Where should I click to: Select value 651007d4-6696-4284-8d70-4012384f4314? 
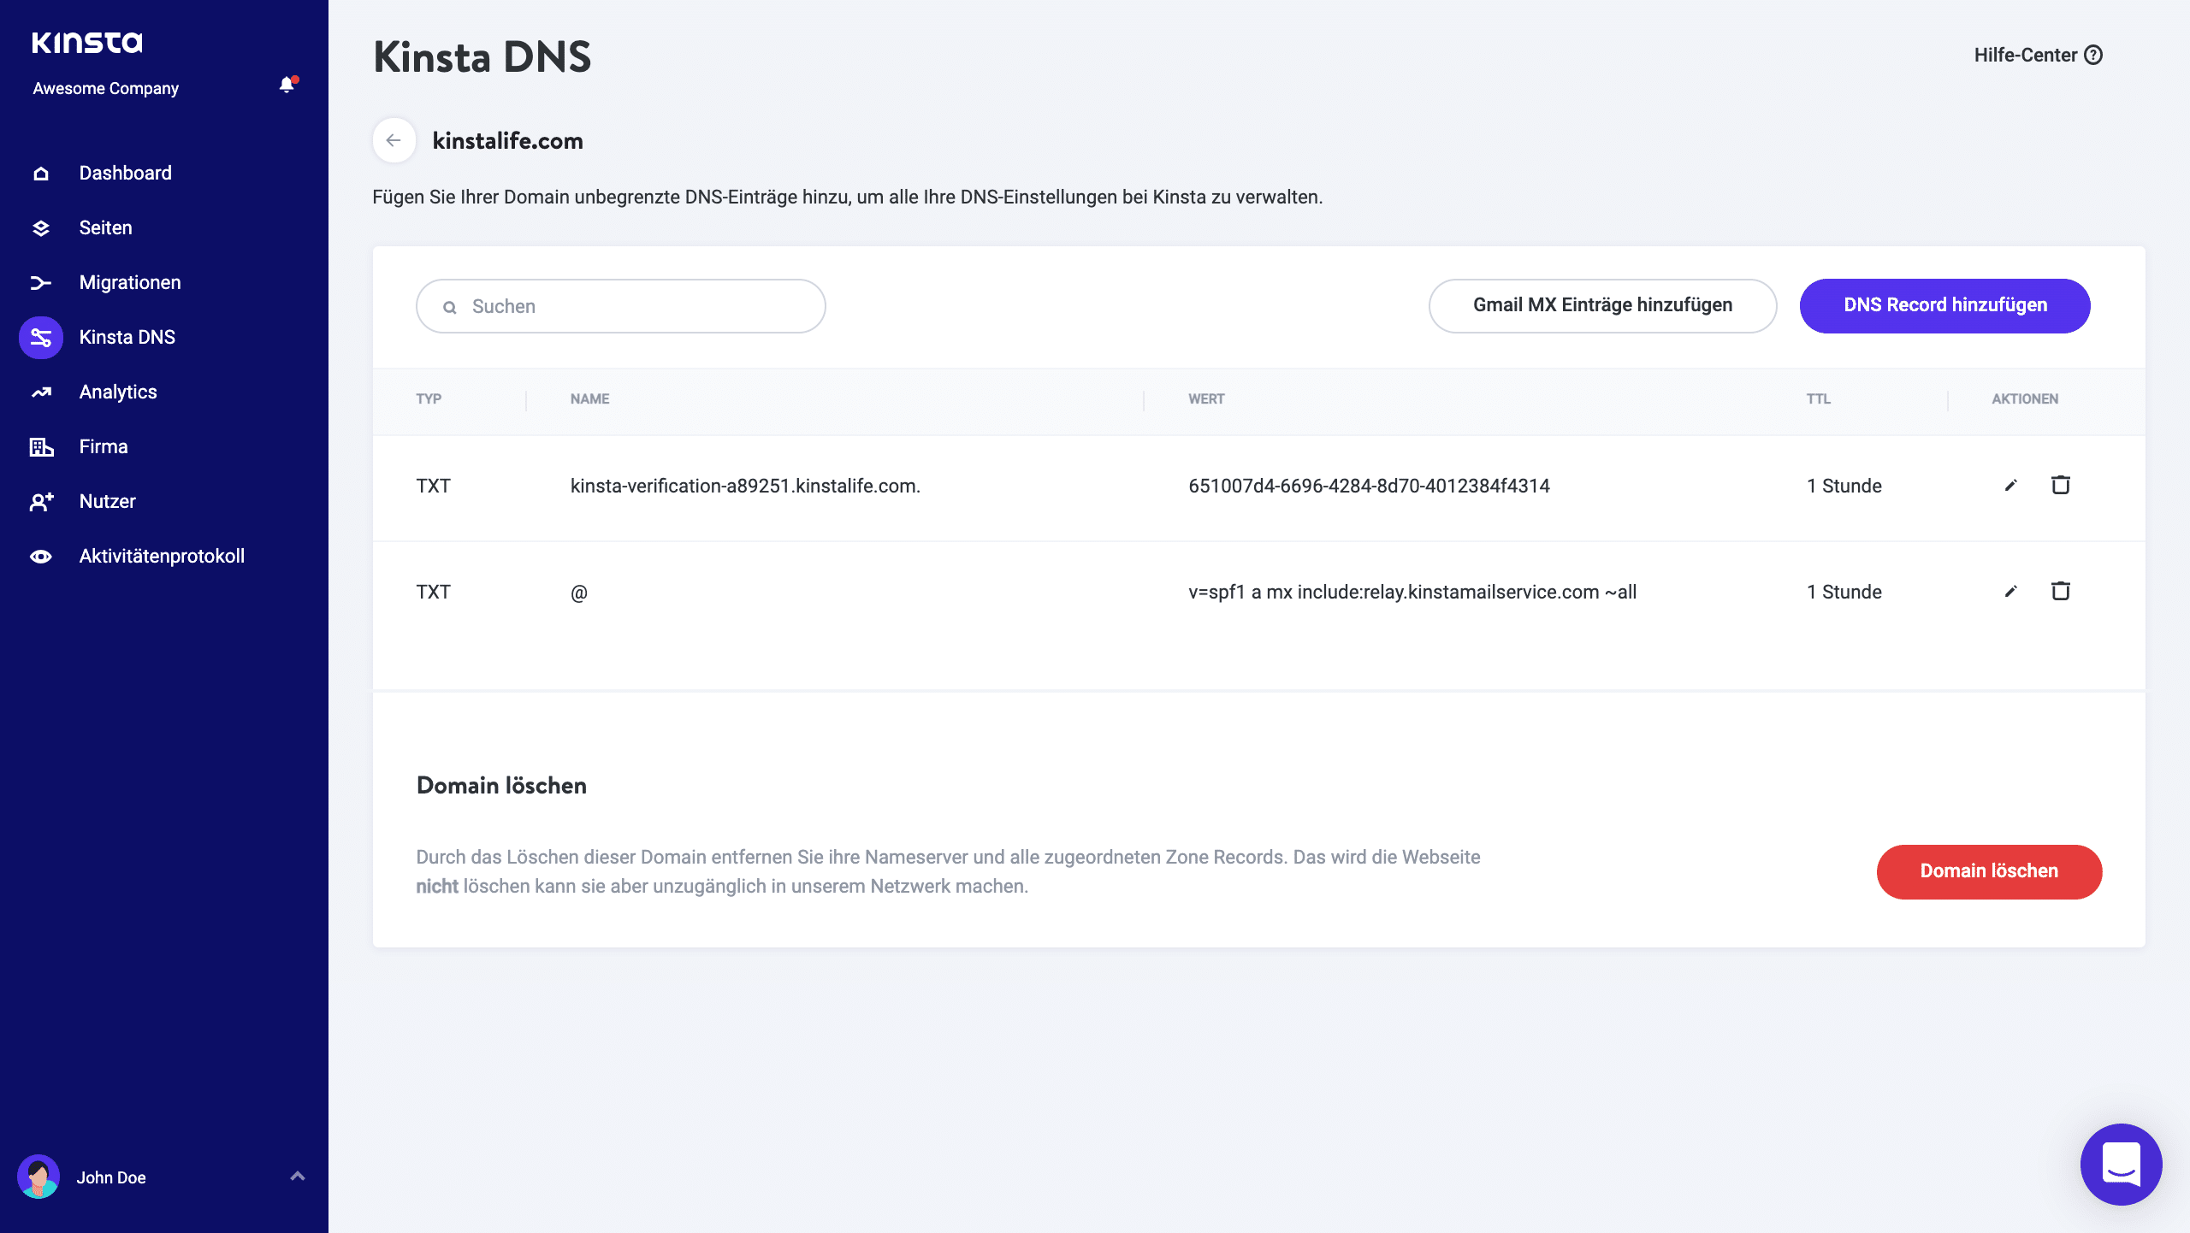(x=1369, y=487)
